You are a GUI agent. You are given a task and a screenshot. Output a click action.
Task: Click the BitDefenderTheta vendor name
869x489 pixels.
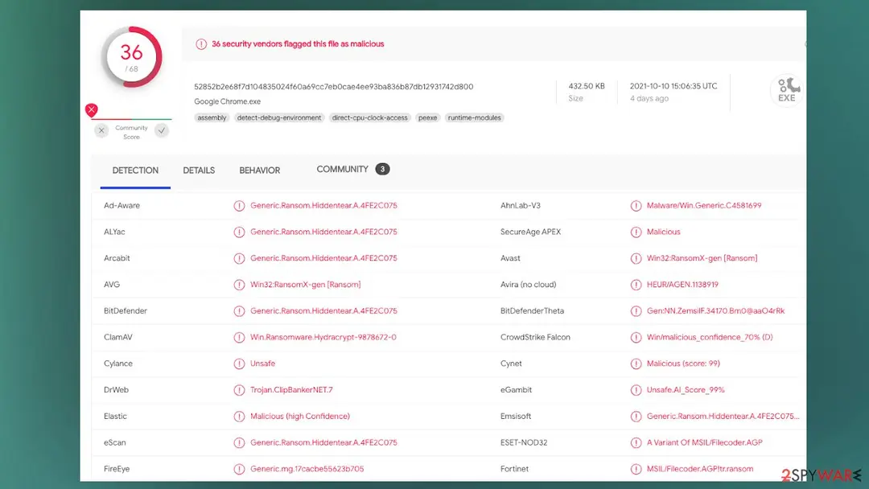(532, 311)
